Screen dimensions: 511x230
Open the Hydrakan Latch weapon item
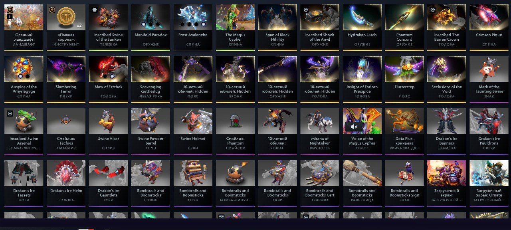(362, 26)
